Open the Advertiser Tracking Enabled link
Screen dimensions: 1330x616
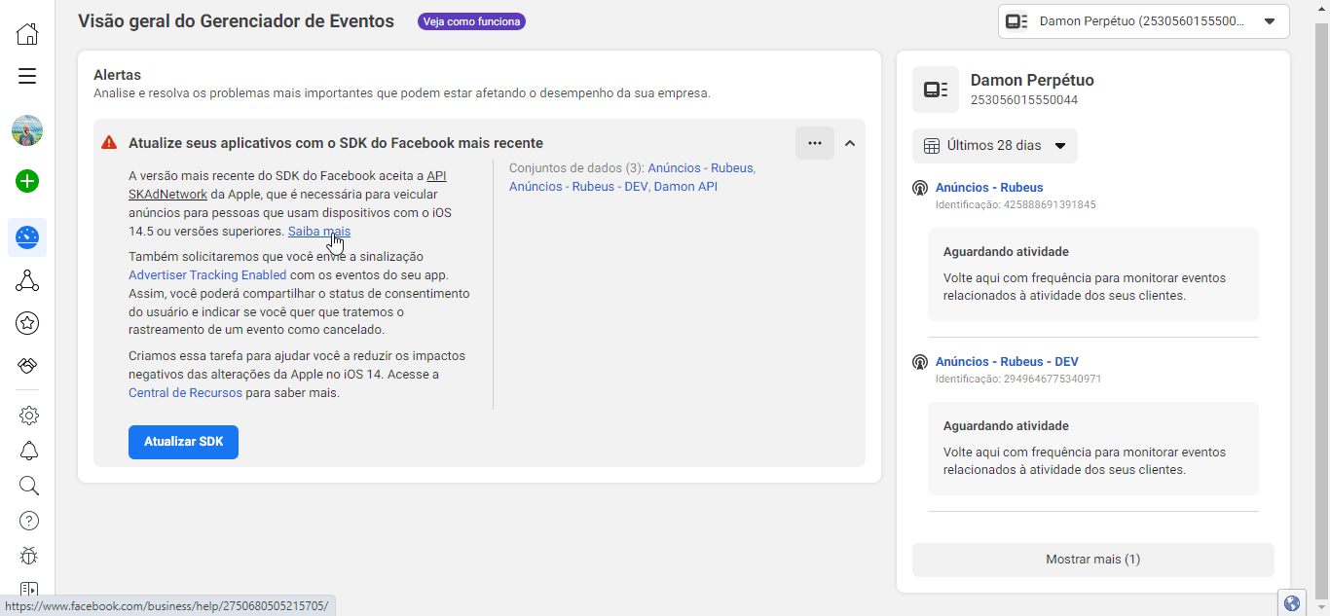tap(209, 275)
